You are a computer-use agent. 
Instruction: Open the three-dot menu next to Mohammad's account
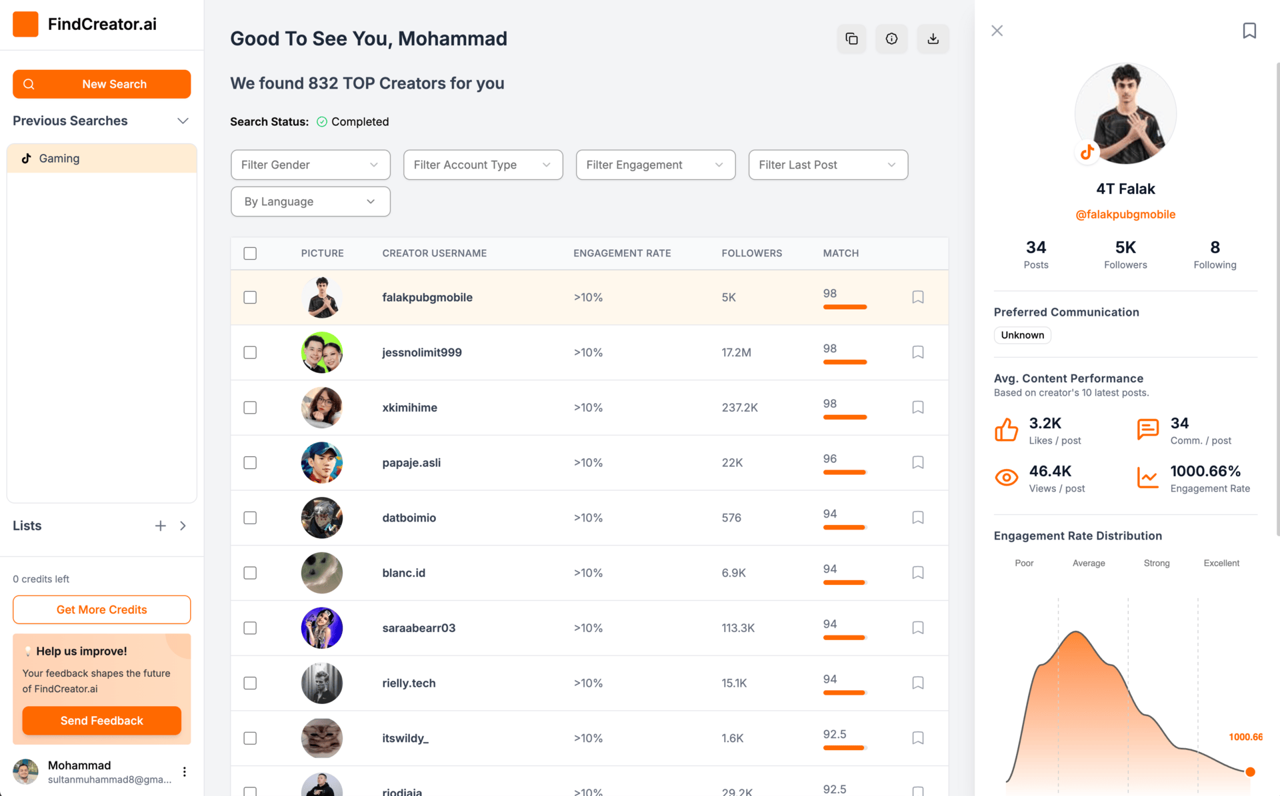pyautogui.click(x=185, y=771)
